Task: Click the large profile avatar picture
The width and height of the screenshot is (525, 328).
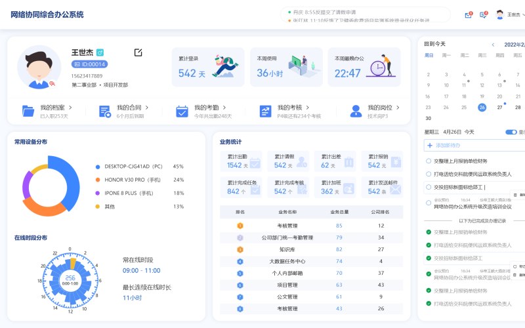Action: (39, 68)
